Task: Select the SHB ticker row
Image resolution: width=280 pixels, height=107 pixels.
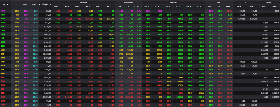Action: (140, 97)
